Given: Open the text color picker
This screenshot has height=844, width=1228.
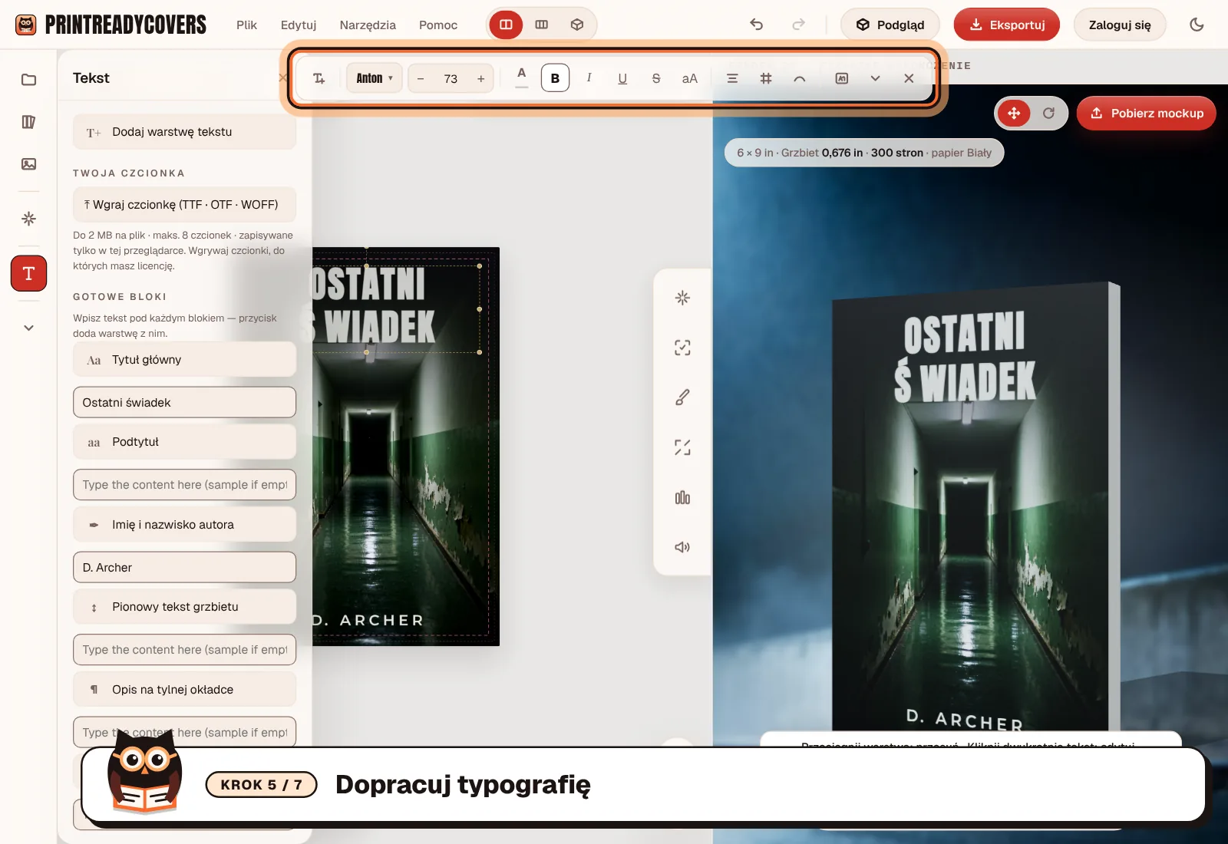Looking at the screenshot, I should click(522, 77).
